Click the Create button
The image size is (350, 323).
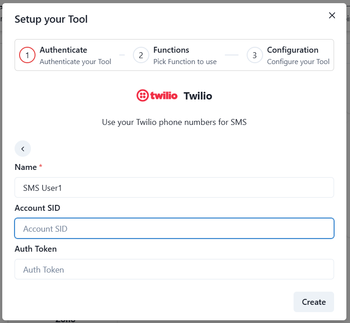point(314,302)
